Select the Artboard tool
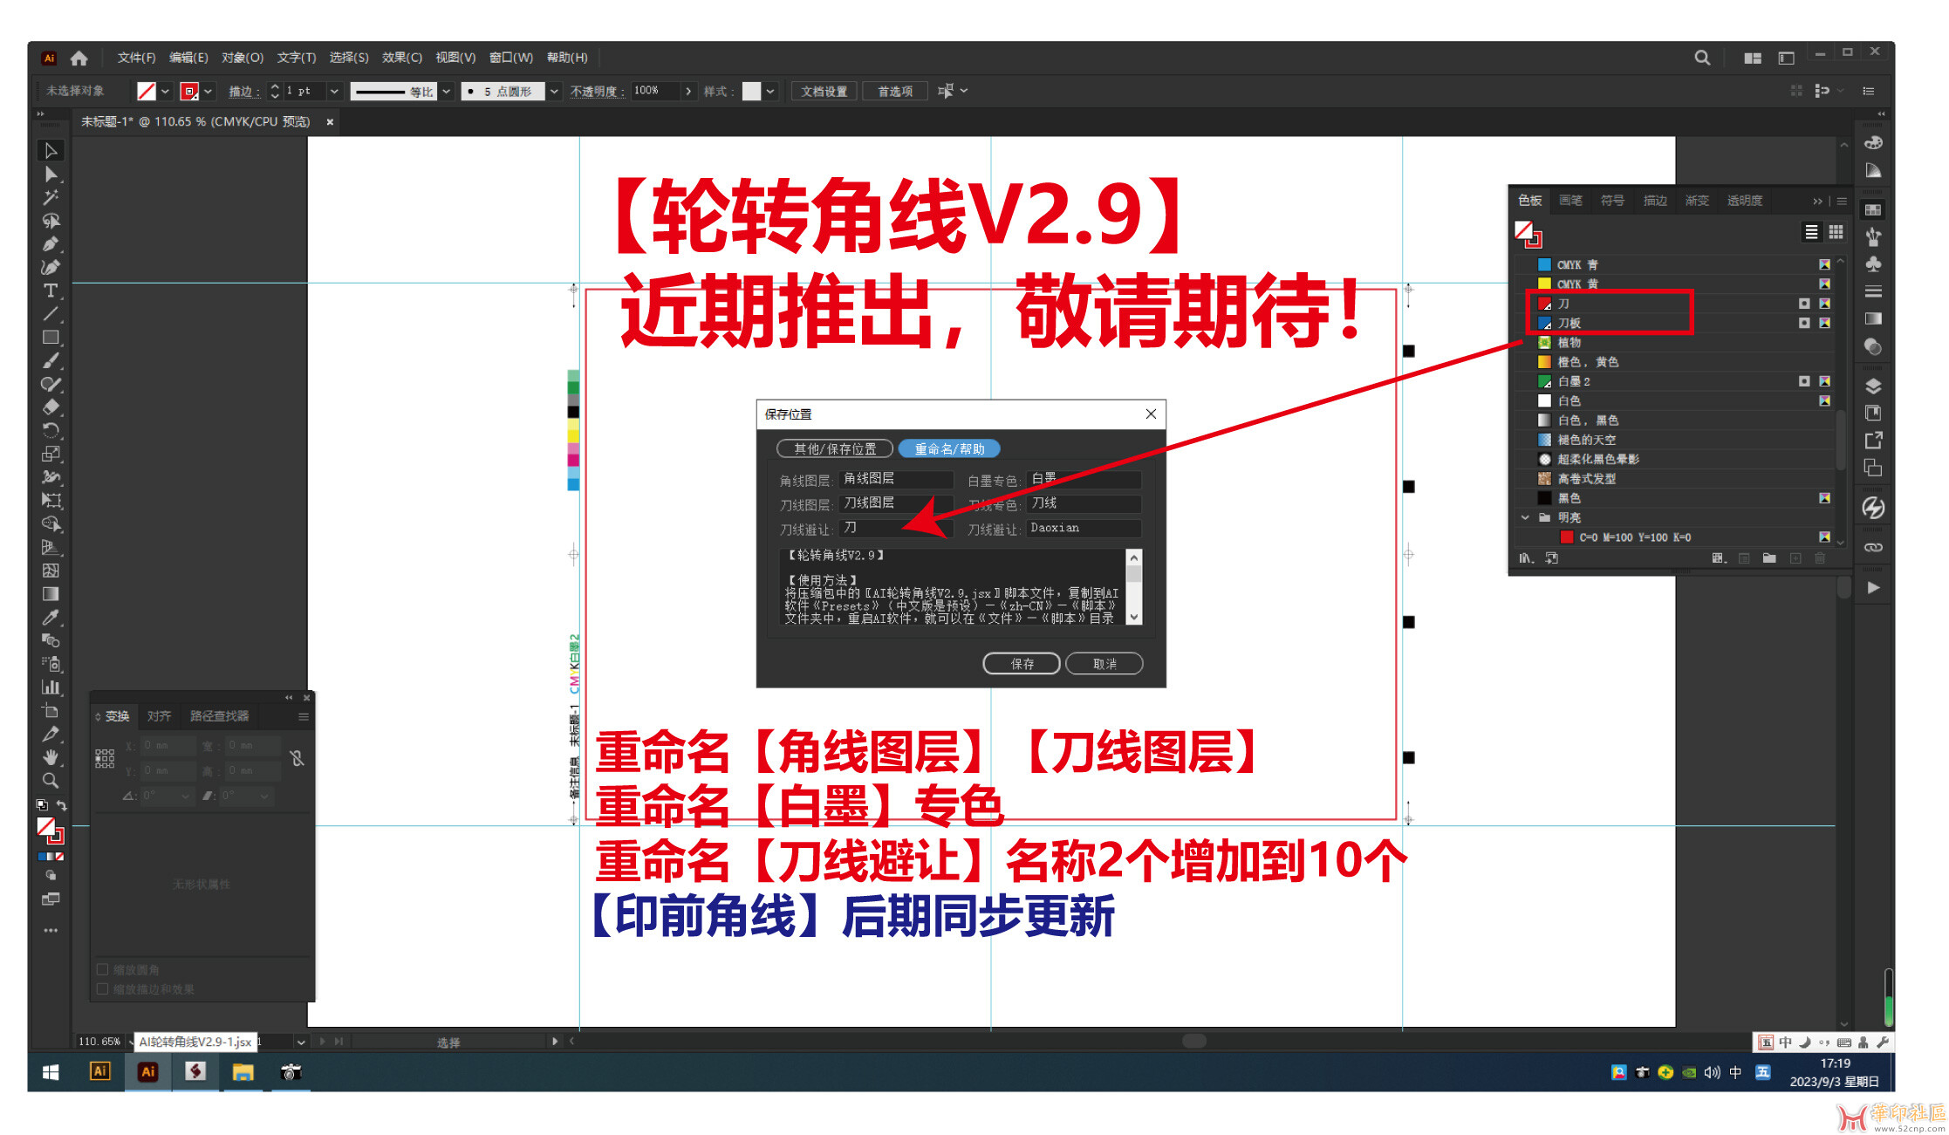Image resolution: width=1949 pixels, height=1135 pixels. [x=51, y=711]
